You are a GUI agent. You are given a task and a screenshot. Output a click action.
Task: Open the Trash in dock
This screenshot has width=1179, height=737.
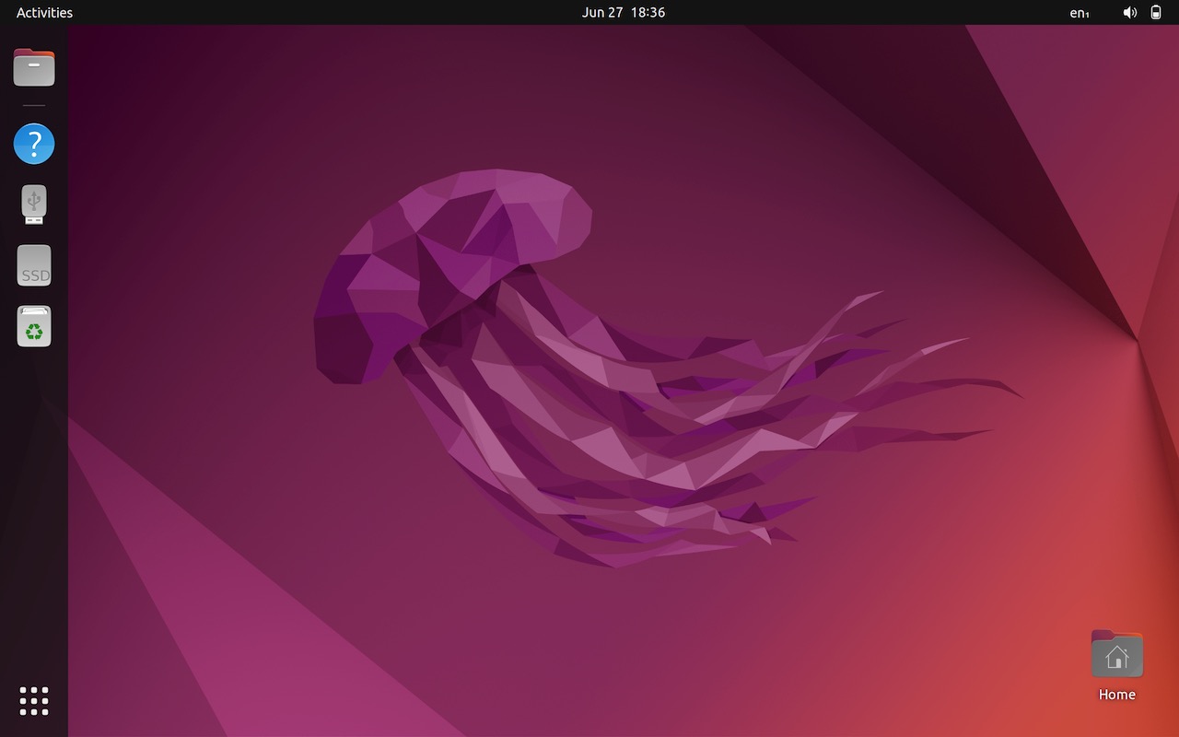(34, 326)
